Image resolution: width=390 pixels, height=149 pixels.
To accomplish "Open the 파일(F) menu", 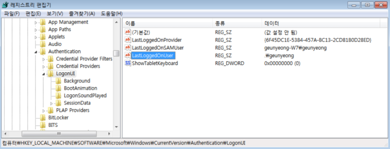I will tap(12, 14).
